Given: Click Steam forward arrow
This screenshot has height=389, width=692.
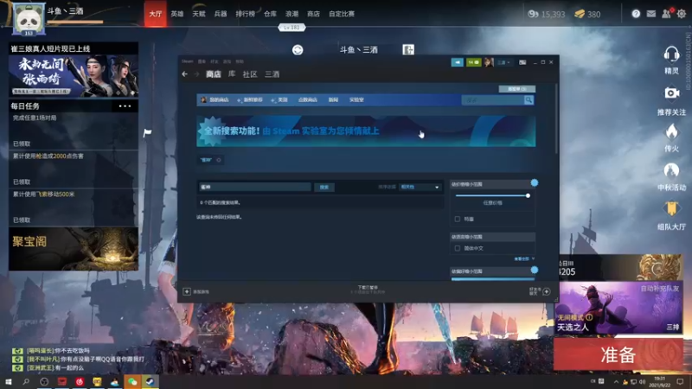Looking at the screenshot, I should pos(196,74).
